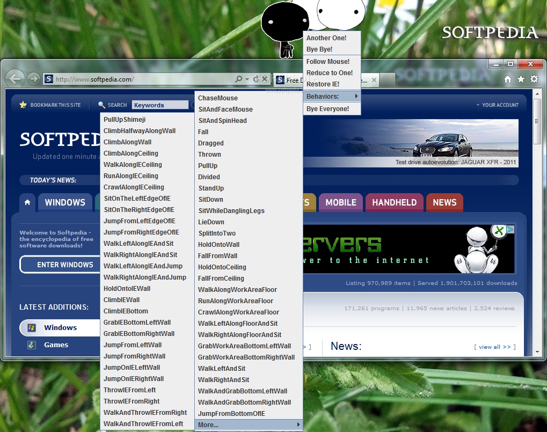This screenshot has height=432, width=547.
Task: Open the Favorites star icon
Action: pos(521,79)
